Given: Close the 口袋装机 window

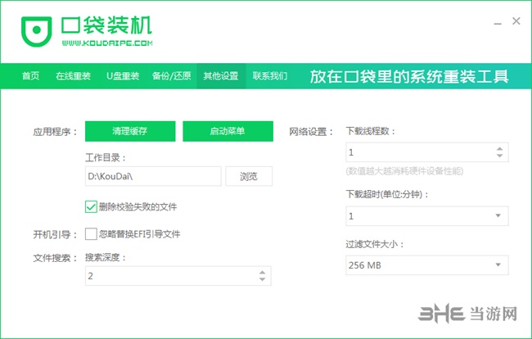Looking at the screenshot, I should pyautogui.click(x=516, y=21).
